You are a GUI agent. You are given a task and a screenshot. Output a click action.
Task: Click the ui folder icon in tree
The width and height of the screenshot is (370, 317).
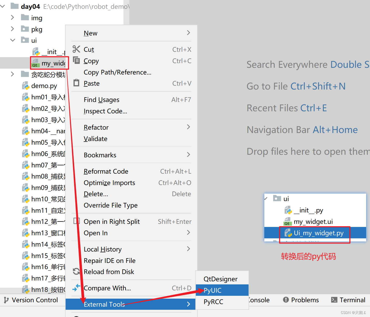25,40
